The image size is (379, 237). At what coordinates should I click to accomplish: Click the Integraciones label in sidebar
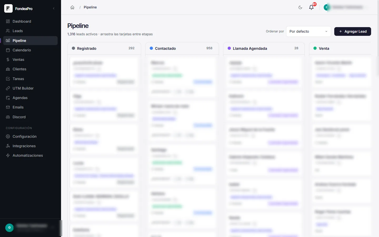coord(24,146)
